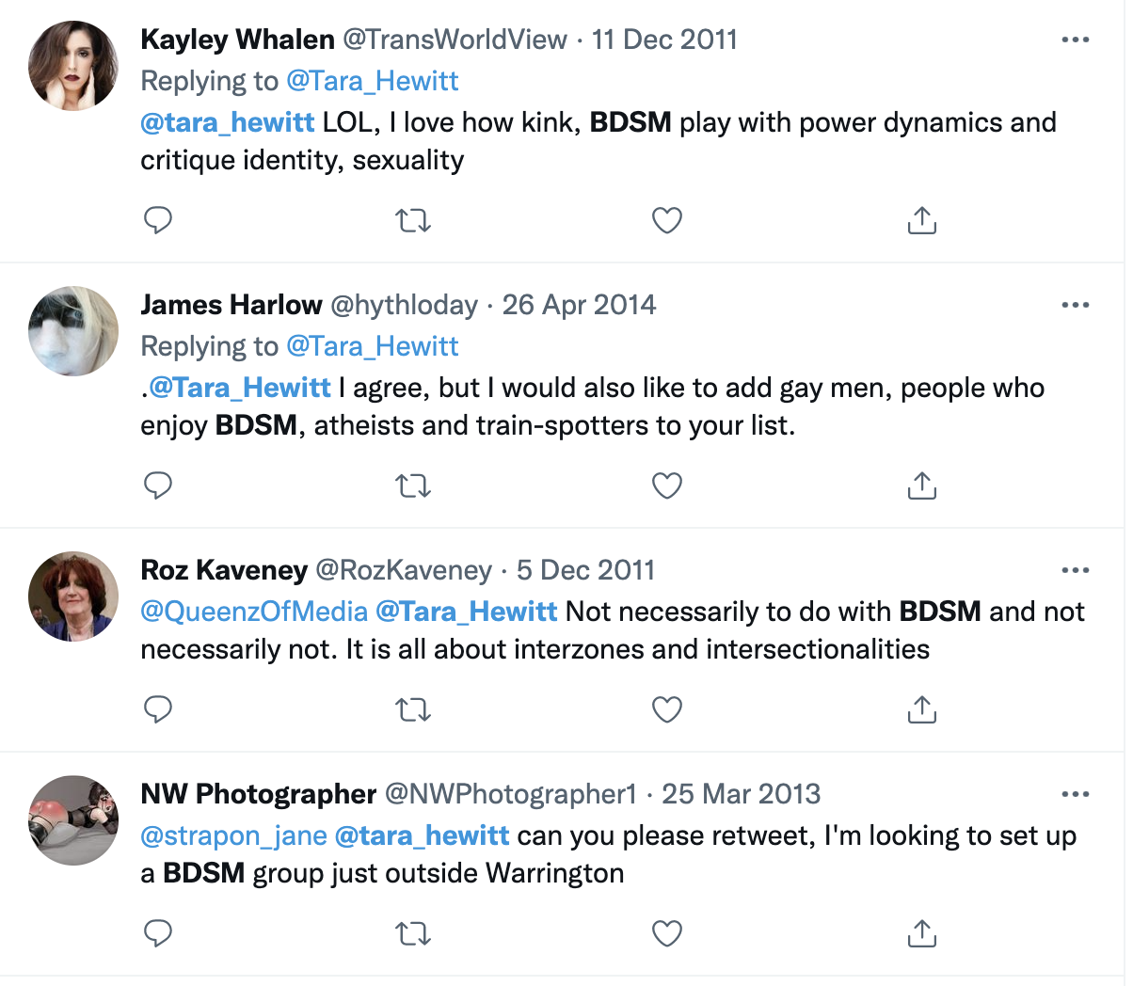
Task: Share NW Photographer's tweet
Action: tap(921, 933)
